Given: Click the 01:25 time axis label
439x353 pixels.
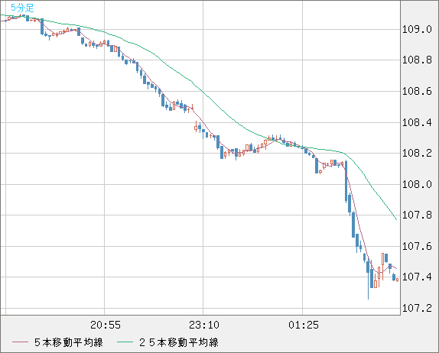Looking at the screenshot, I should tap(304, 325).
